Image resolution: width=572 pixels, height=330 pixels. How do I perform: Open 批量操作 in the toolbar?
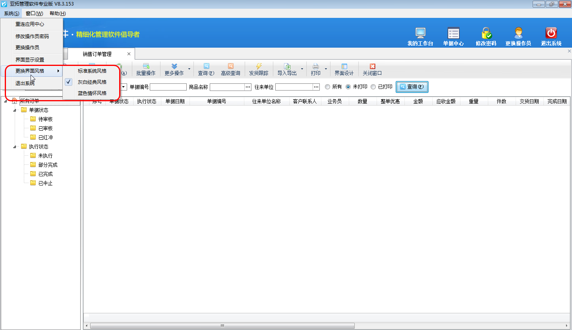(x=146, y=69)
